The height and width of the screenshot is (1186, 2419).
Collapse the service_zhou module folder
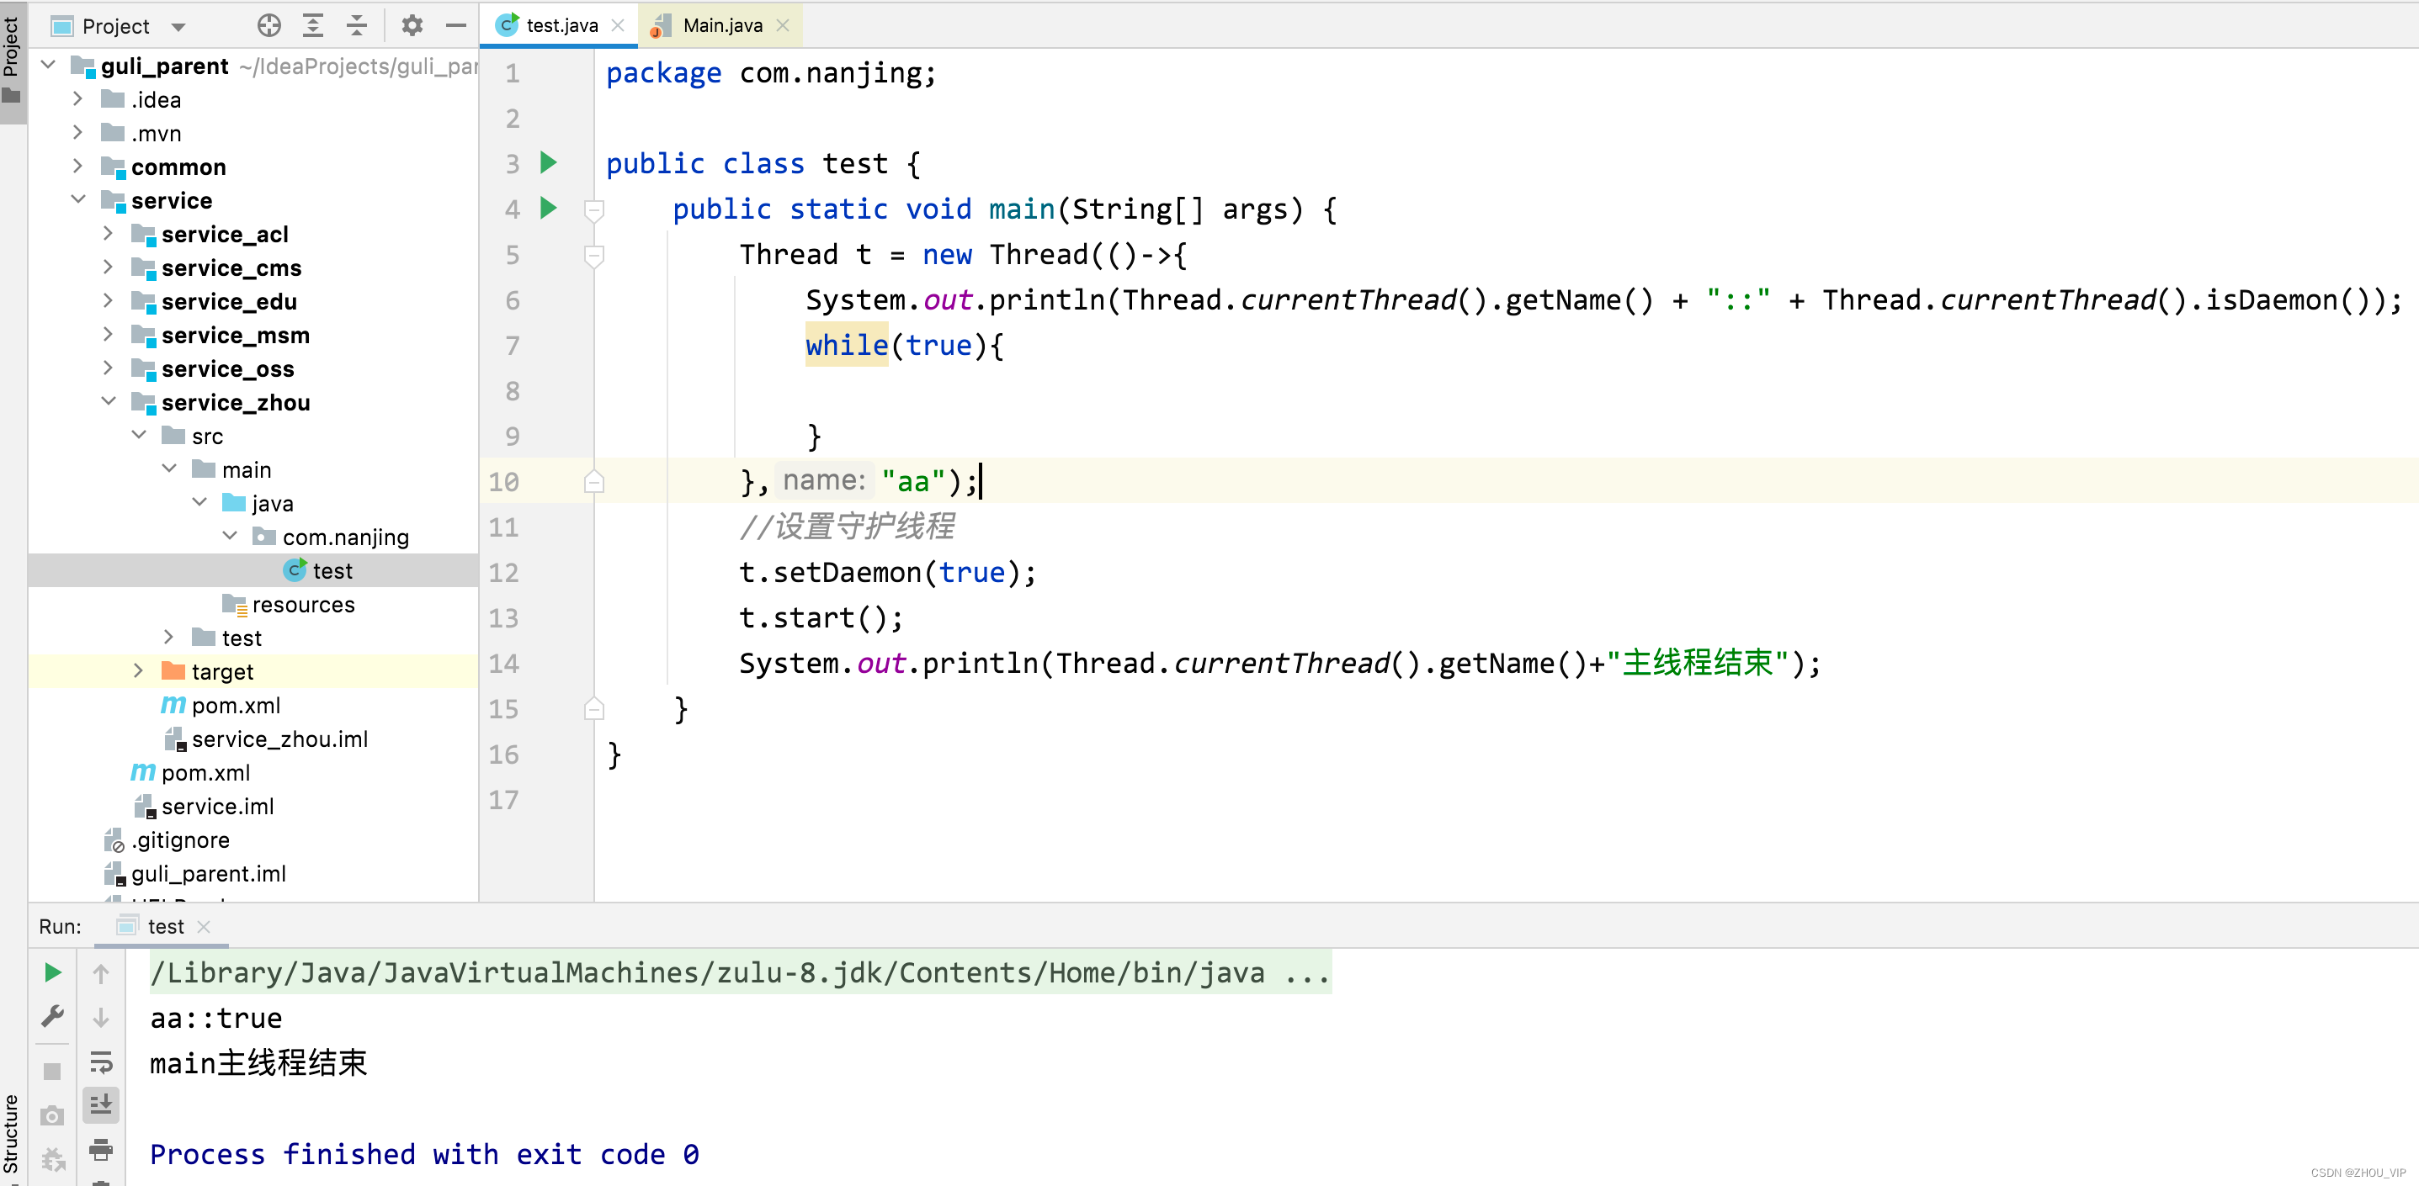(108, 401)
